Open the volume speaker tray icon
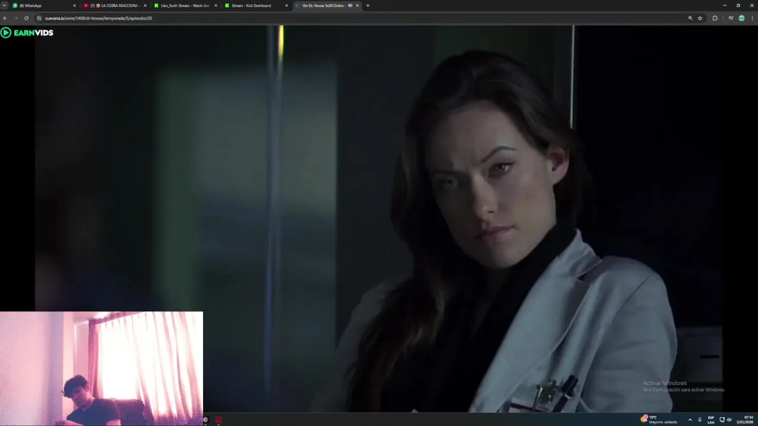 pyautogui.click(x=729, y=419)
